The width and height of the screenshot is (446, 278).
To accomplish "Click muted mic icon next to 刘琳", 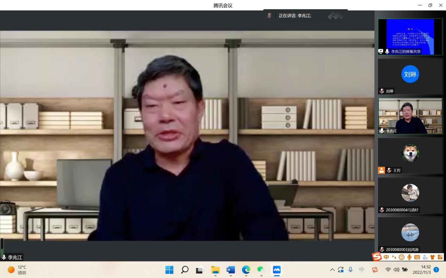I will (x=382, y=91).
